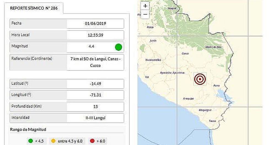
Task: Select the Longitud value -71.31
Action: coord(95,95)
